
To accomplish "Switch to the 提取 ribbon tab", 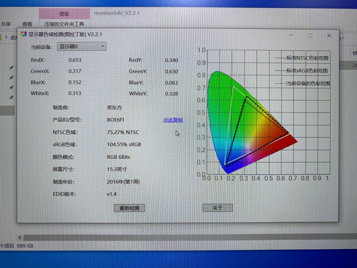I will click(x=64, y=14).
